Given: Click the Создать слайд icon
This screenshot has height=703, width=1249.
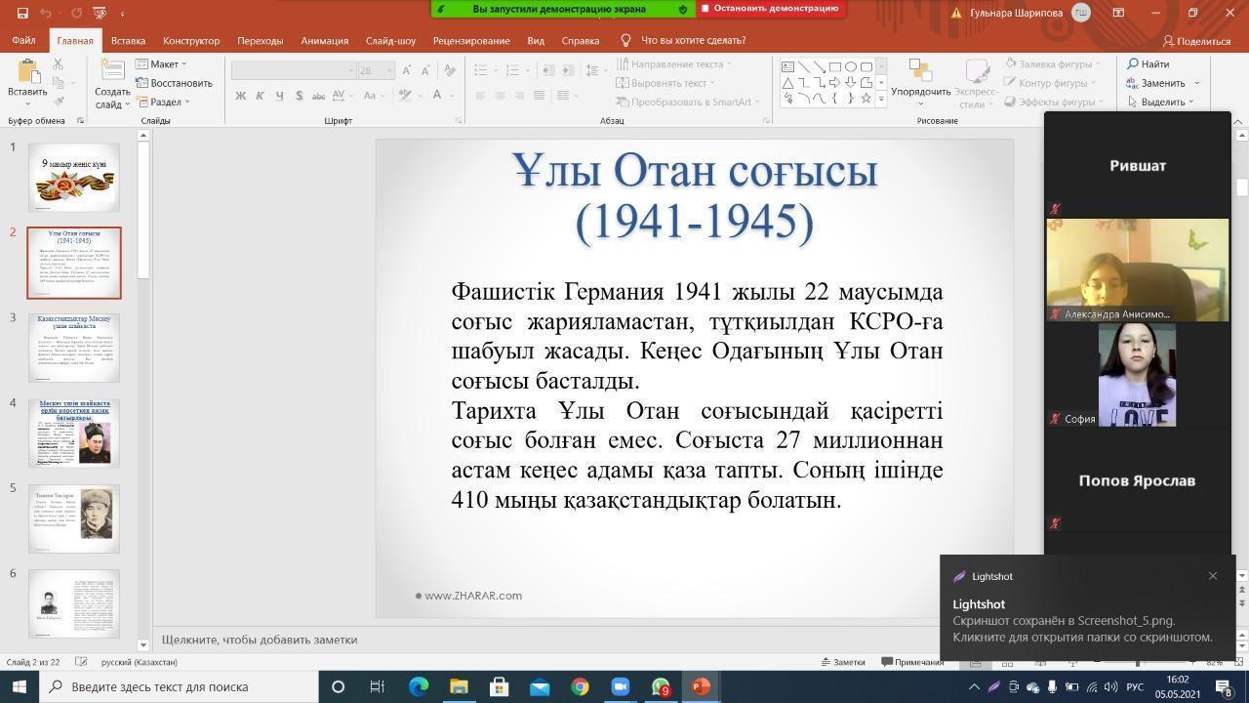Looking at the screenshot, I should point(112,74).
